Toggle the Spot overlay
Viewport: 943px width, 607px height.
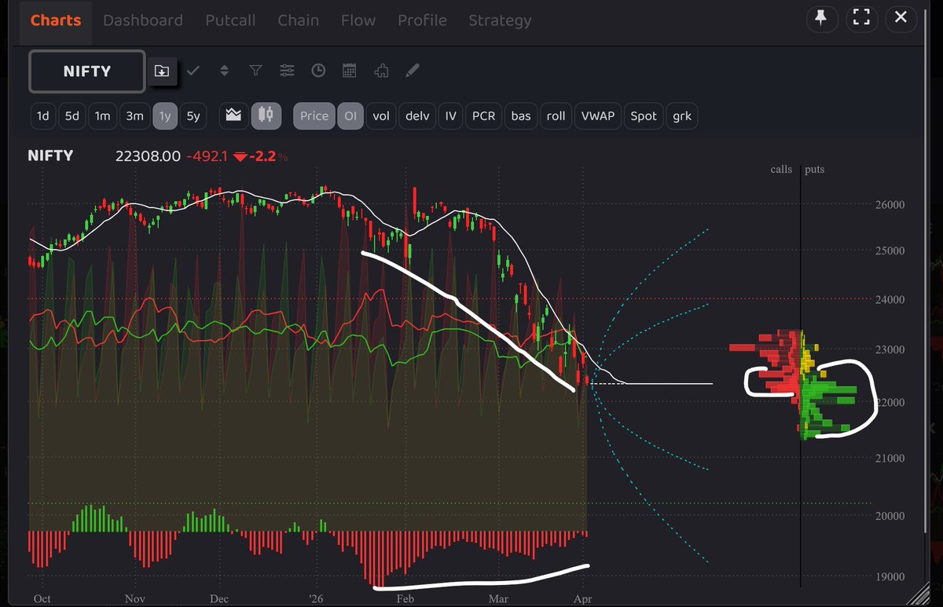click(x=644, y=116)
